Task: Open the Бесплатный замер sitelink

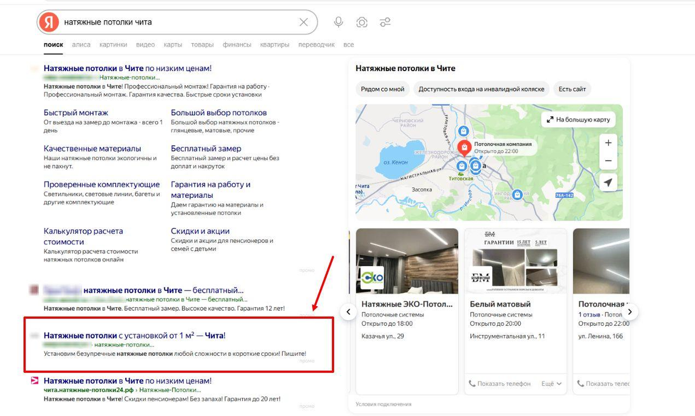Action: tap(206, 149)
